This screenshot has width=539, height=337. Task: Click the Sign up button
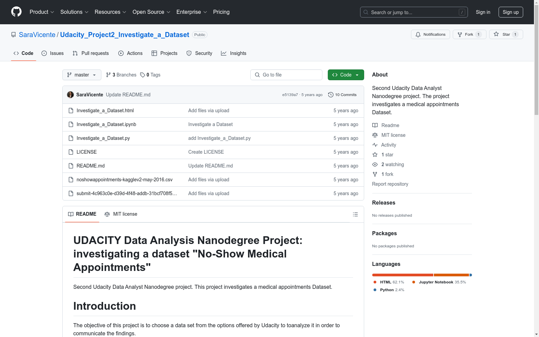pyautogui.click(x=511, y=12)
